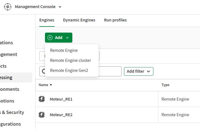Viewport: 200px width, 129px height.
Task: Open the Moteur_RE1 engine entry
Action: point(61,99)
